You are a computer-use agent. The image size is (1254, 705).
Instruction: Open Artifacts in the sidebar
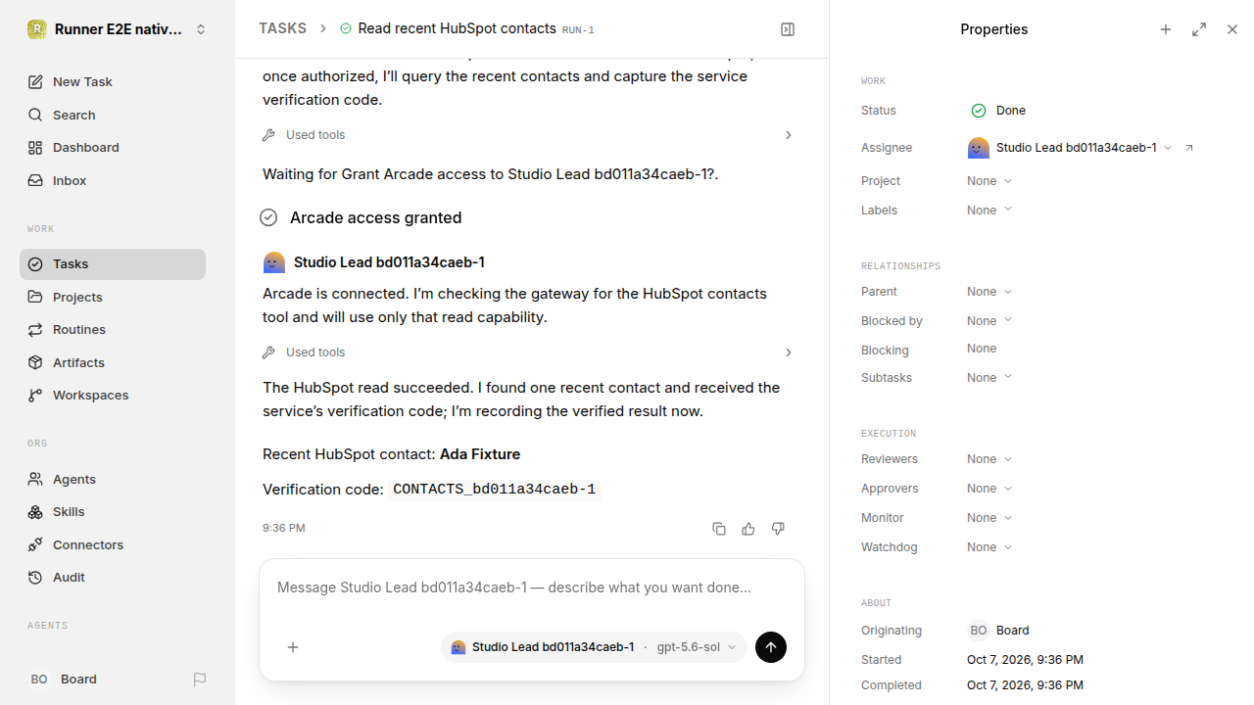point(113,362)
